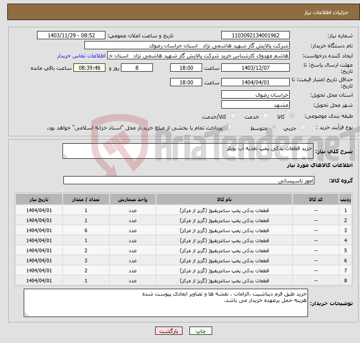
Task: Click the ردیف column header
Action: (x=345, y=199)
